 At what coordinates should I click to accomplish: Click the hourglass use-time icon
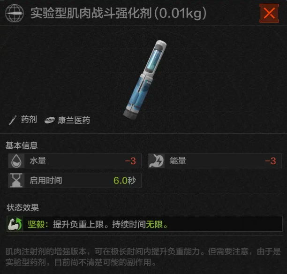[x=16, y=181]
